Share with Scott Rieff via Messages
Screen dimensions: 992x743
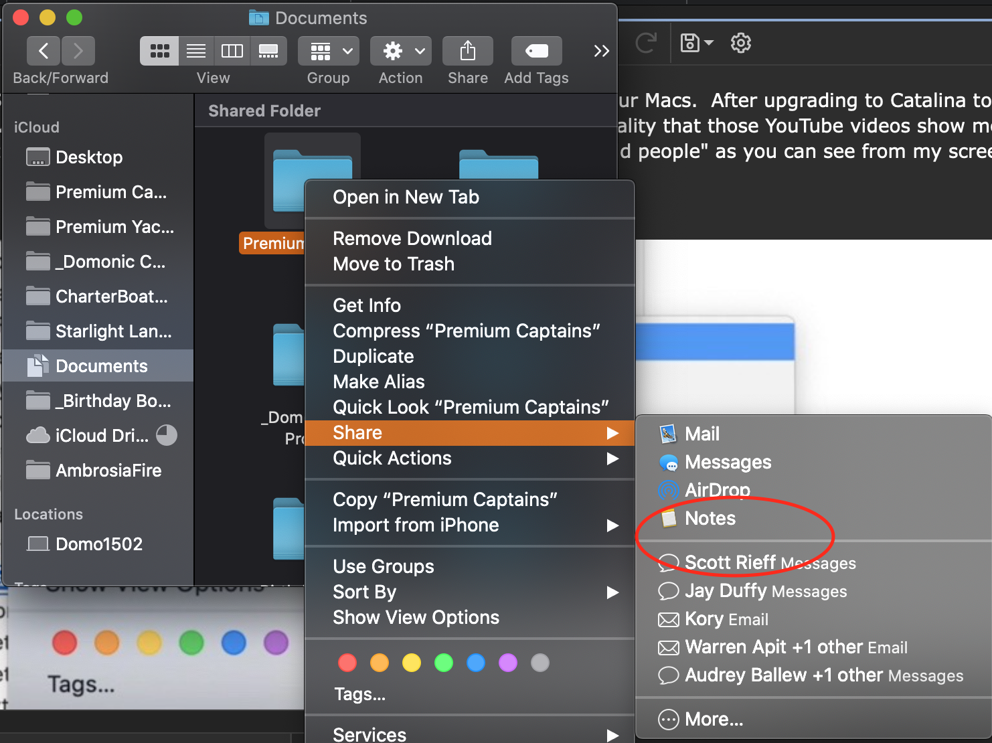tap(813, 563)
